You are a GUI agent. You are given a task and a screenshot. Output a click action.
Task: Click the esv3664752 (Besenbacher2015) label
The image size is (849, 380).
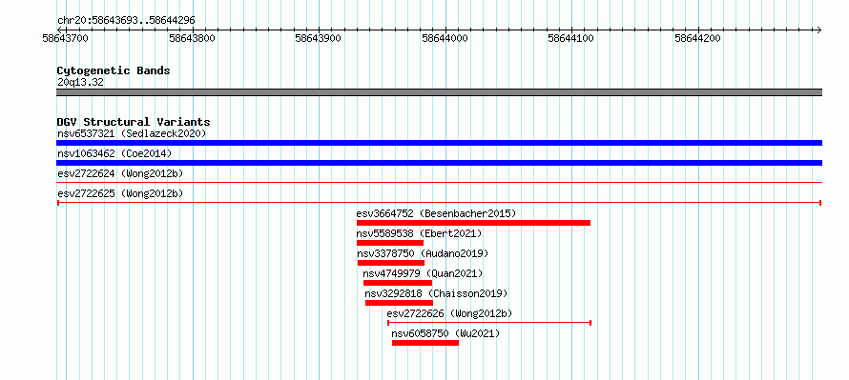click(x=436, y=213)
